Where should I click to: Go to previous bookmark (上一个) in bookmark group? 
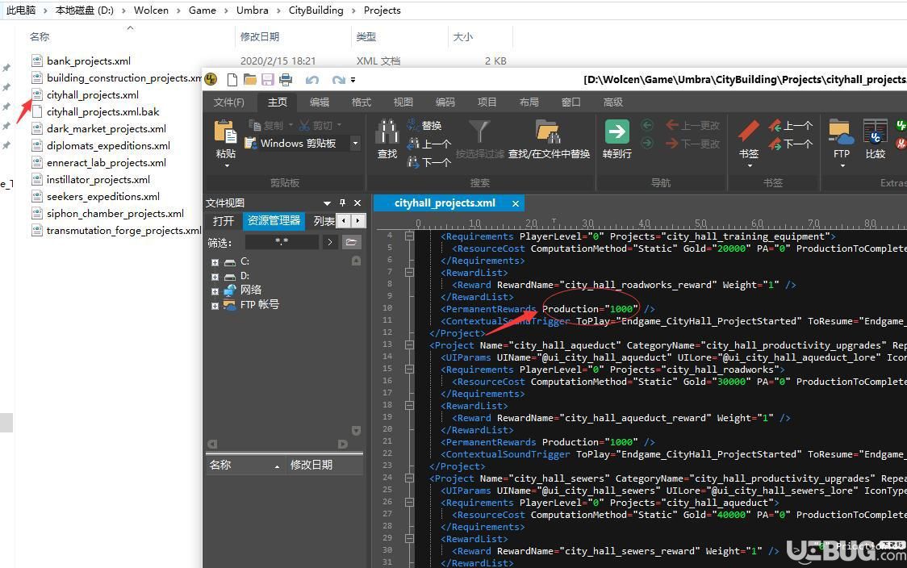pyautogui.click(x=791, y=126)
